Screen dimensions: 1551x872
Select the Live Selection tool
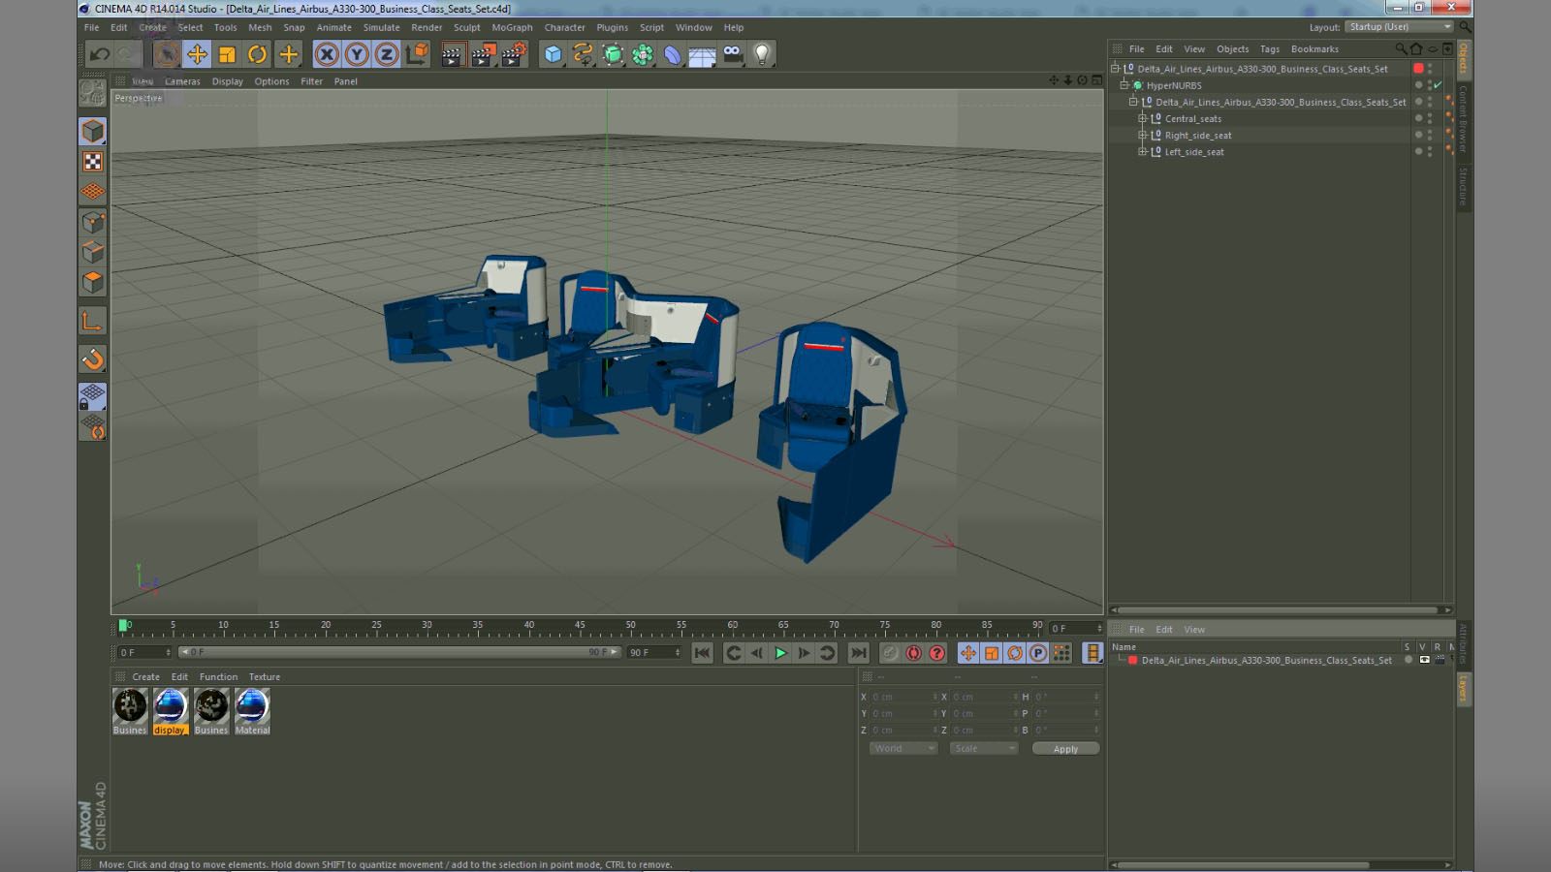coord(167,54)
